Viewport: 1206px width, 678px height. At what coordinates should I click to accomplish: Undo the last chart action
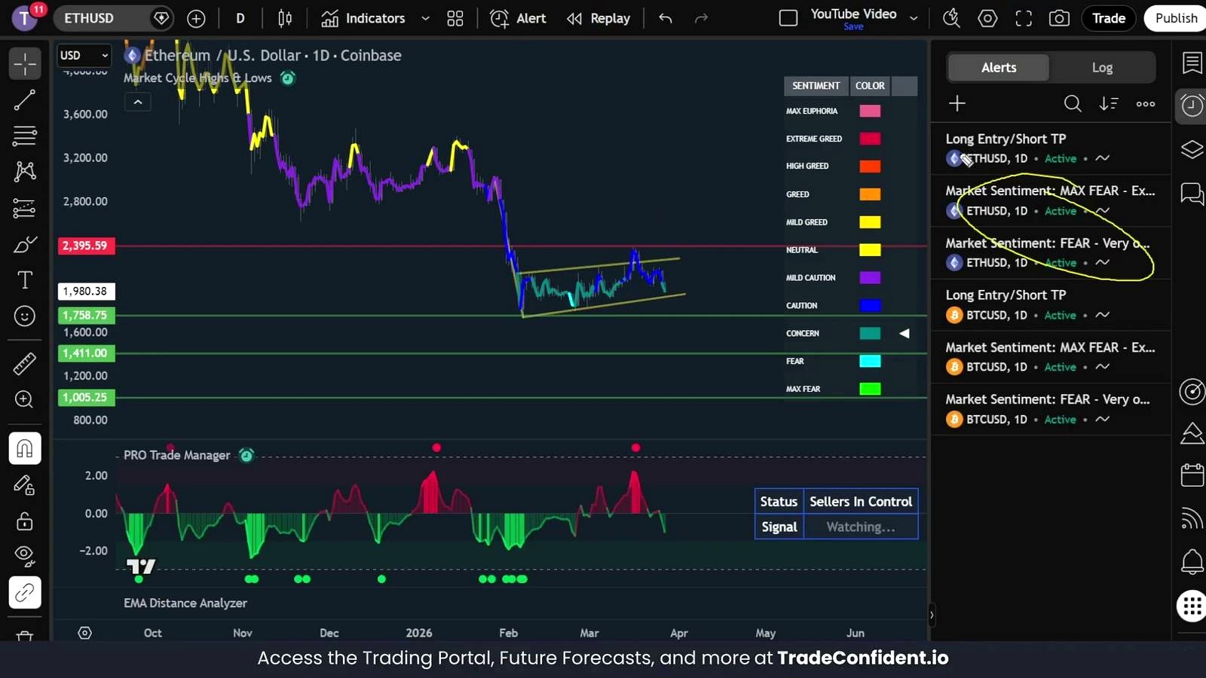[665, 18]
